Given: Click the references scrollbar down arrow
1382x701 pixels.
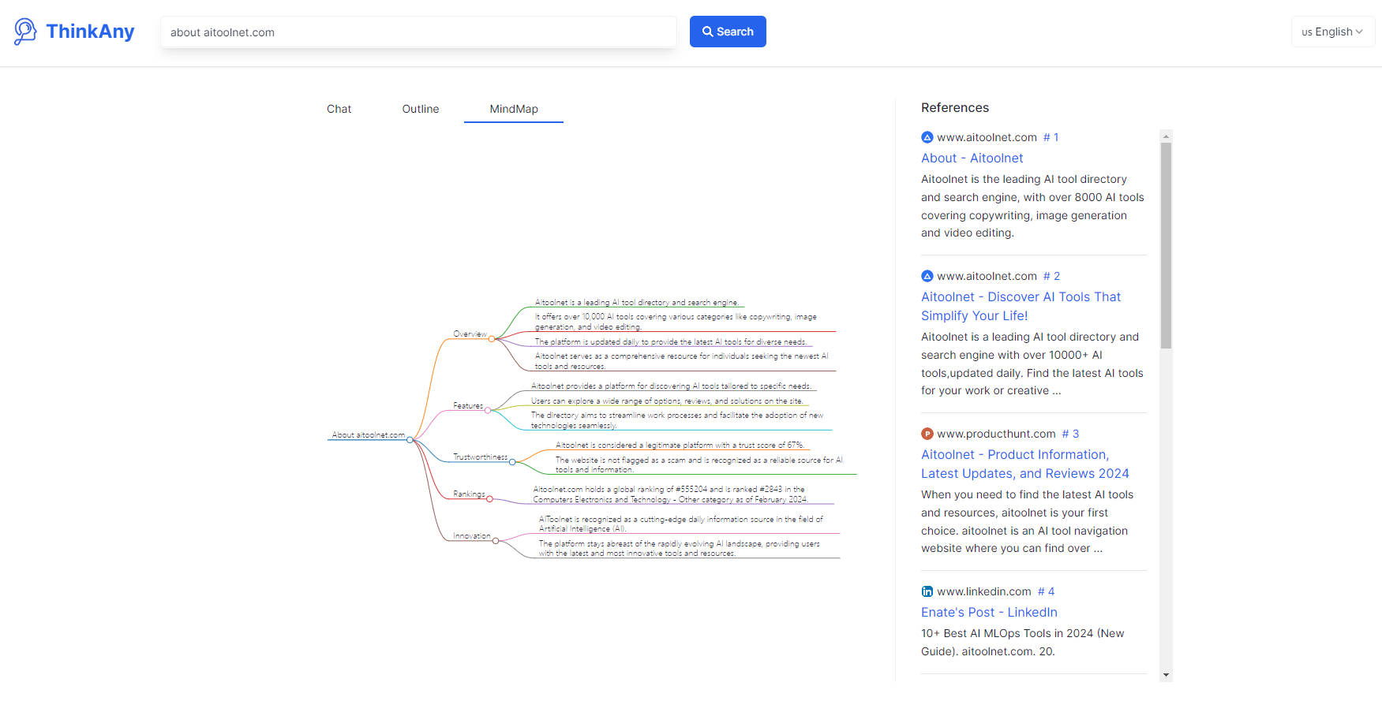Looking at the screenshot, I should point(1166,675).
